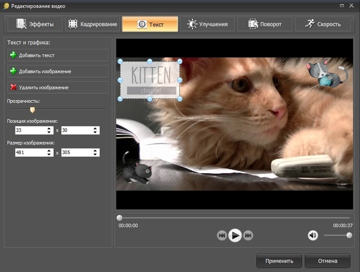Skip forward with the next button
Image resolution: width=360 pixels, height=272 pixels.
[x=248, y=235]
